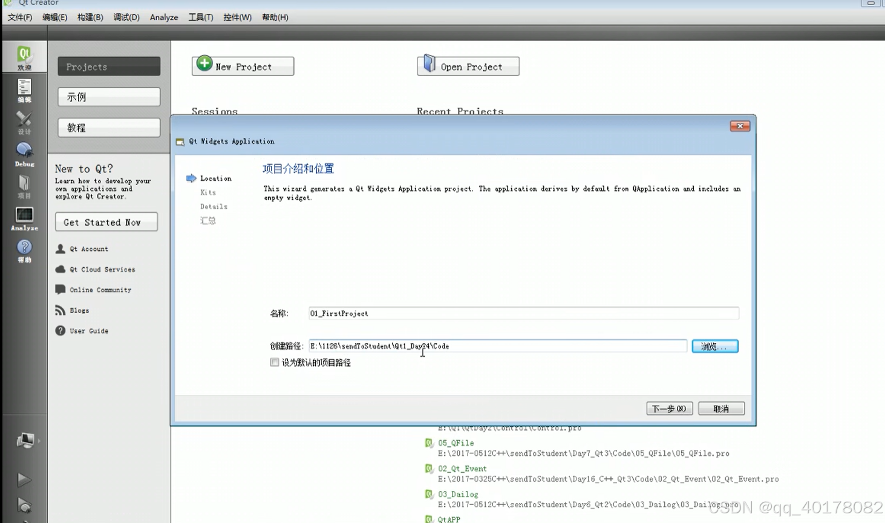
Task: Switch to Analyze mode icon
Action: point(24,218)
